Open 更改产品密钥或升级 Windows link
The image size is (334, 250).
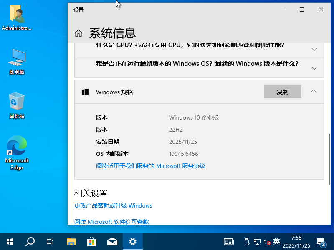coord(113,205)
